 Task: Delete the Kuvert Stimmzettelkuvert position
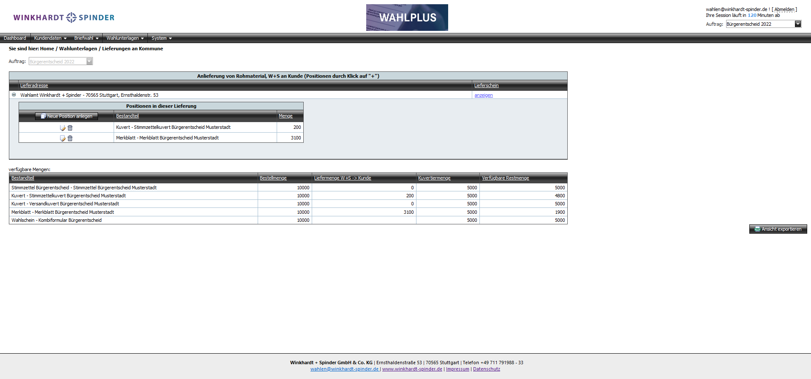[x=70, y=128]
